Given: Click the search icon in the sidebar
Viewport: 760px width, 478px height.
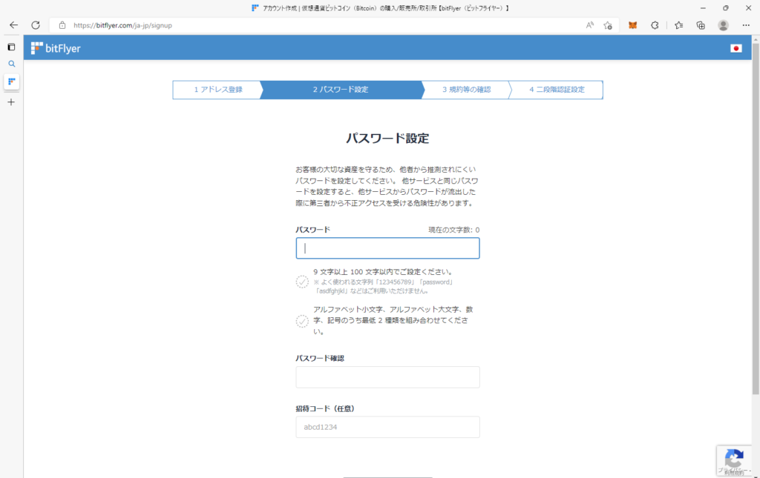Looking at the screenshot, I should [x=11, y=64].
